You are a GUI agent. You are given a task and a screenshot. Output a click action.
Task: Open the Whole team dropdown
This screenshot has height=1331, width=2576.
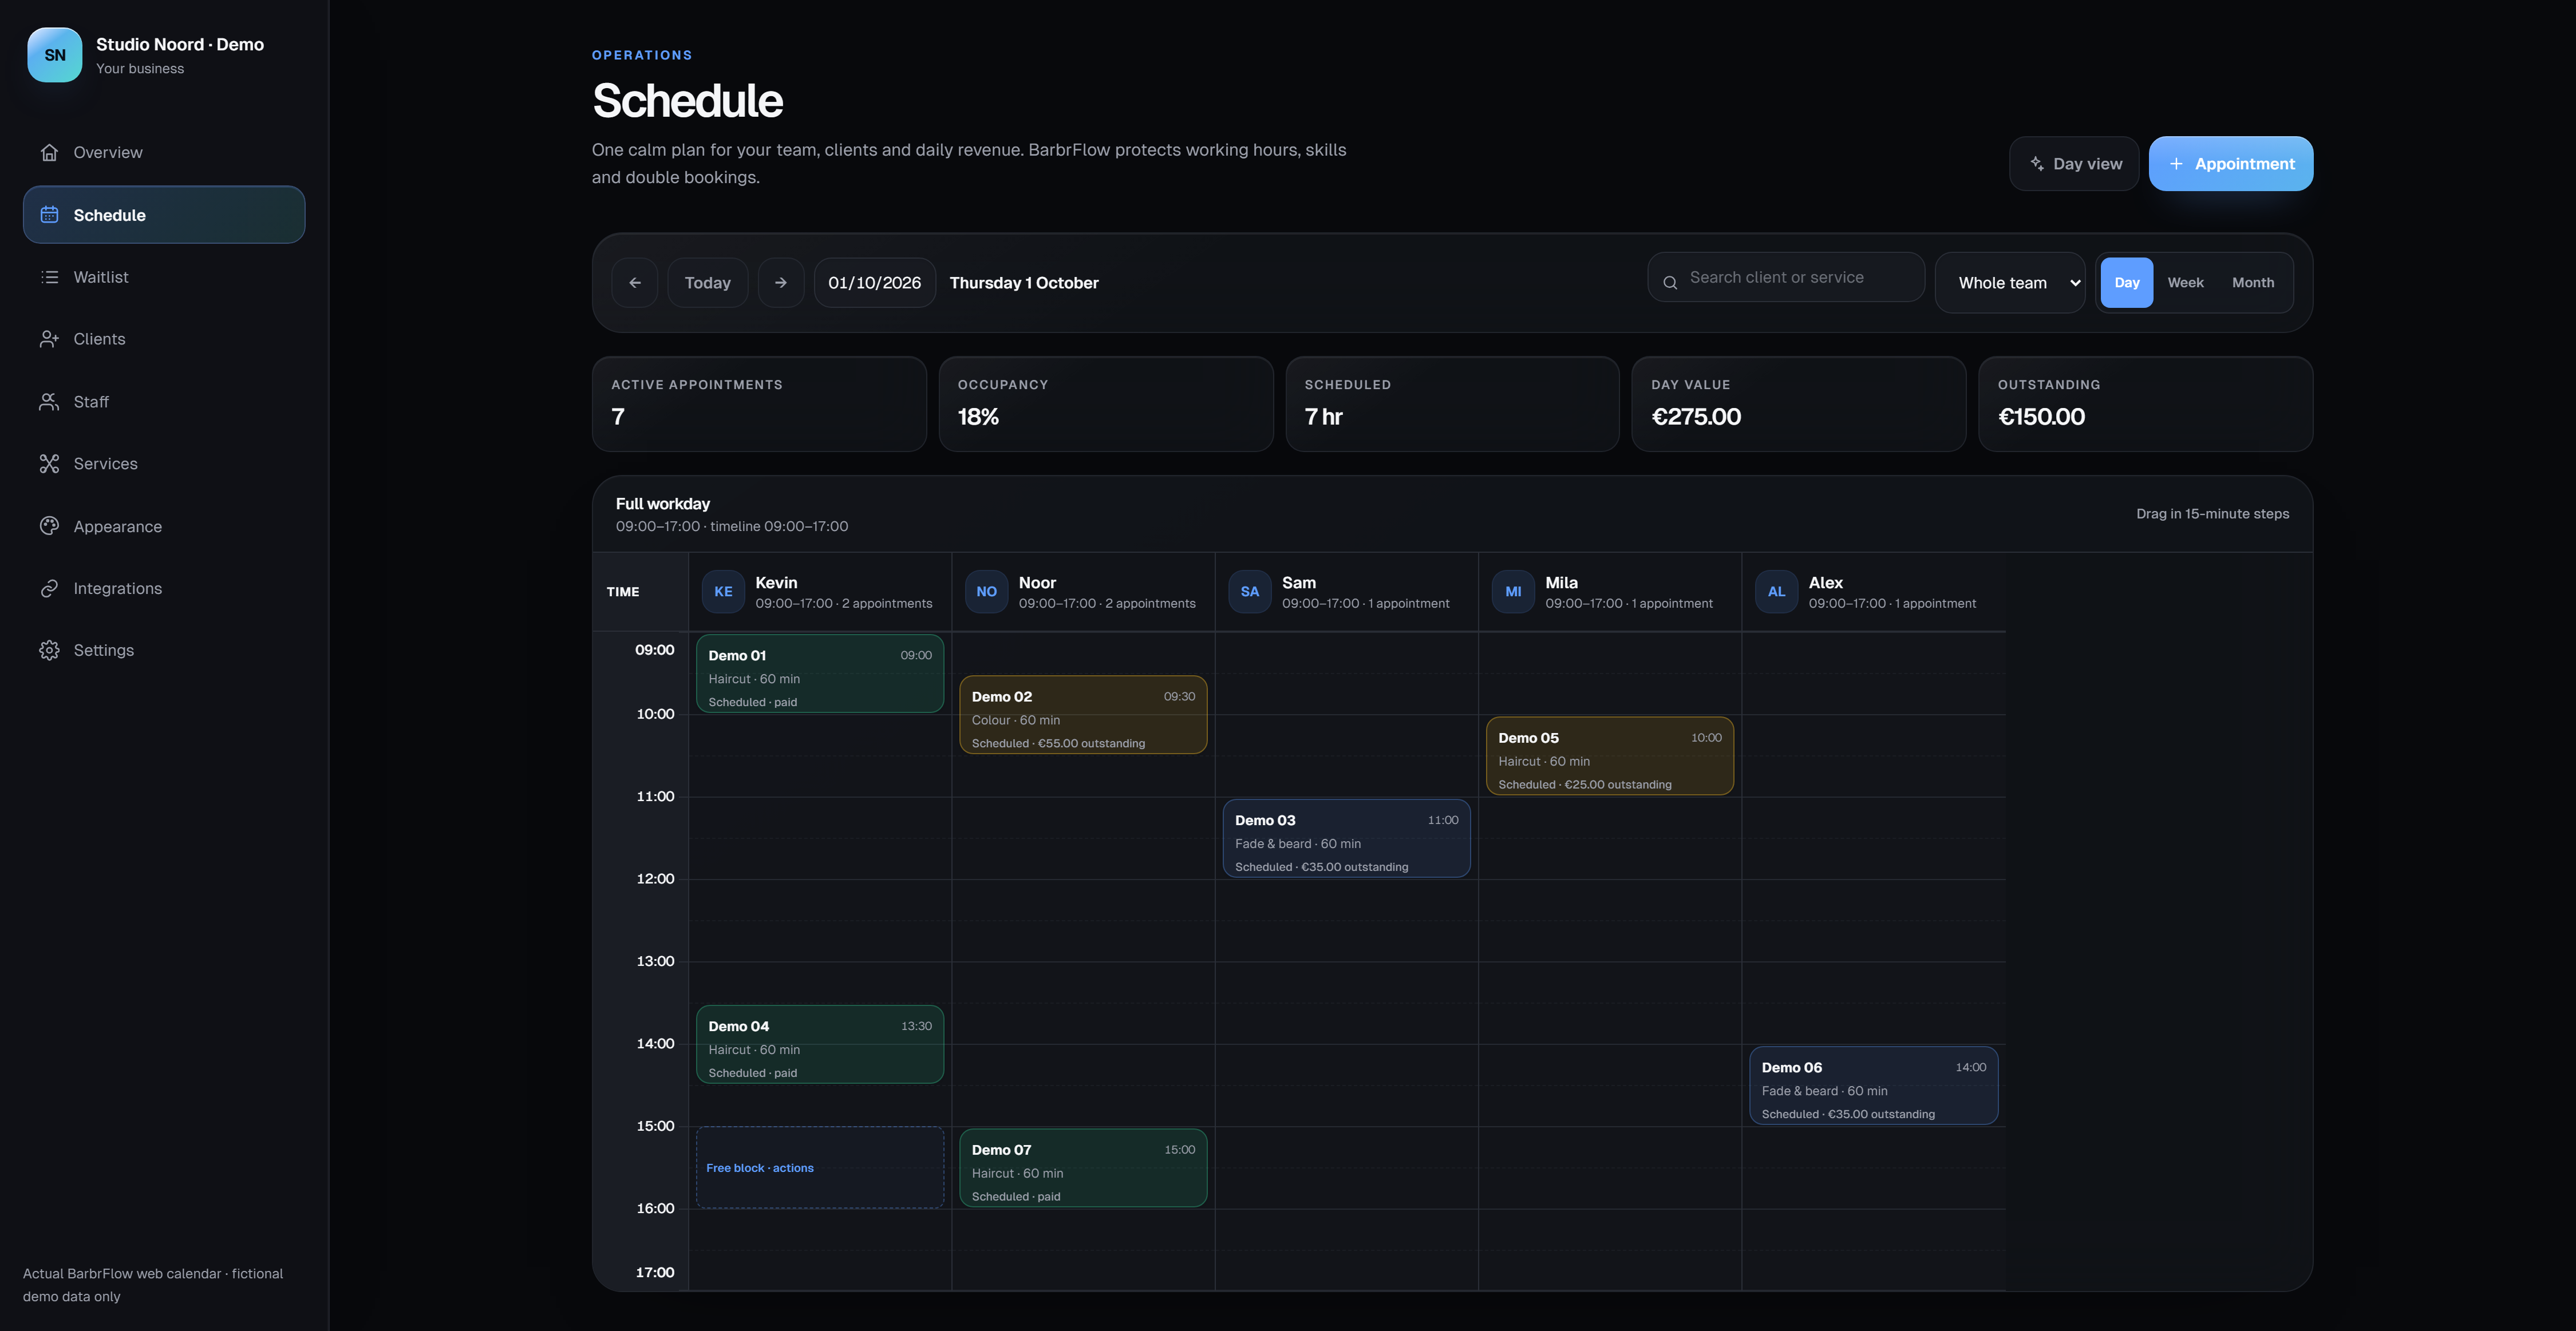click(x=2010, y=283)
